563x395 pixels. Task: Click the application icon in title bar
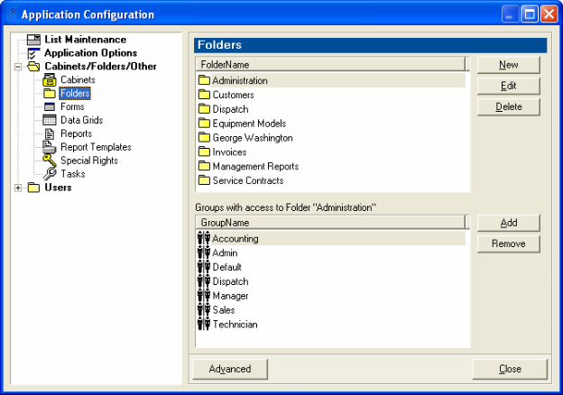pos(13,14)
